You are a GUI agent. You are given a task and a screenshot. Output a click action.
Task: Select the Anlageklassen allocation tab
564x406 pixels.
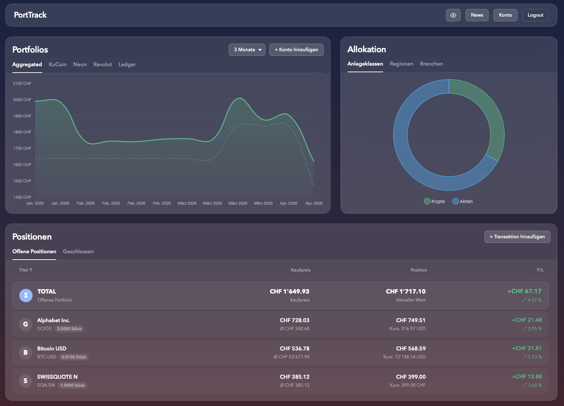(x=365, y=64)
